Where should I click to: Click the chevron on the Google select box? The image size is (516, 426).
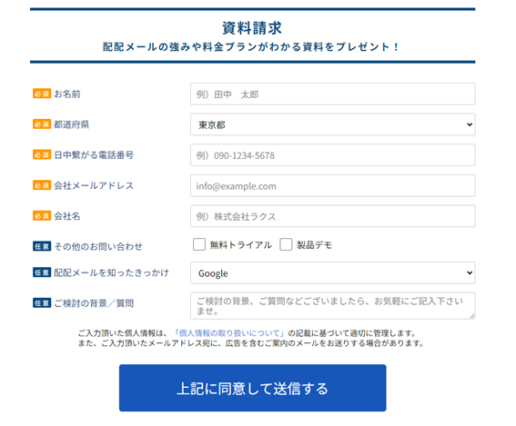coord(470,272)
